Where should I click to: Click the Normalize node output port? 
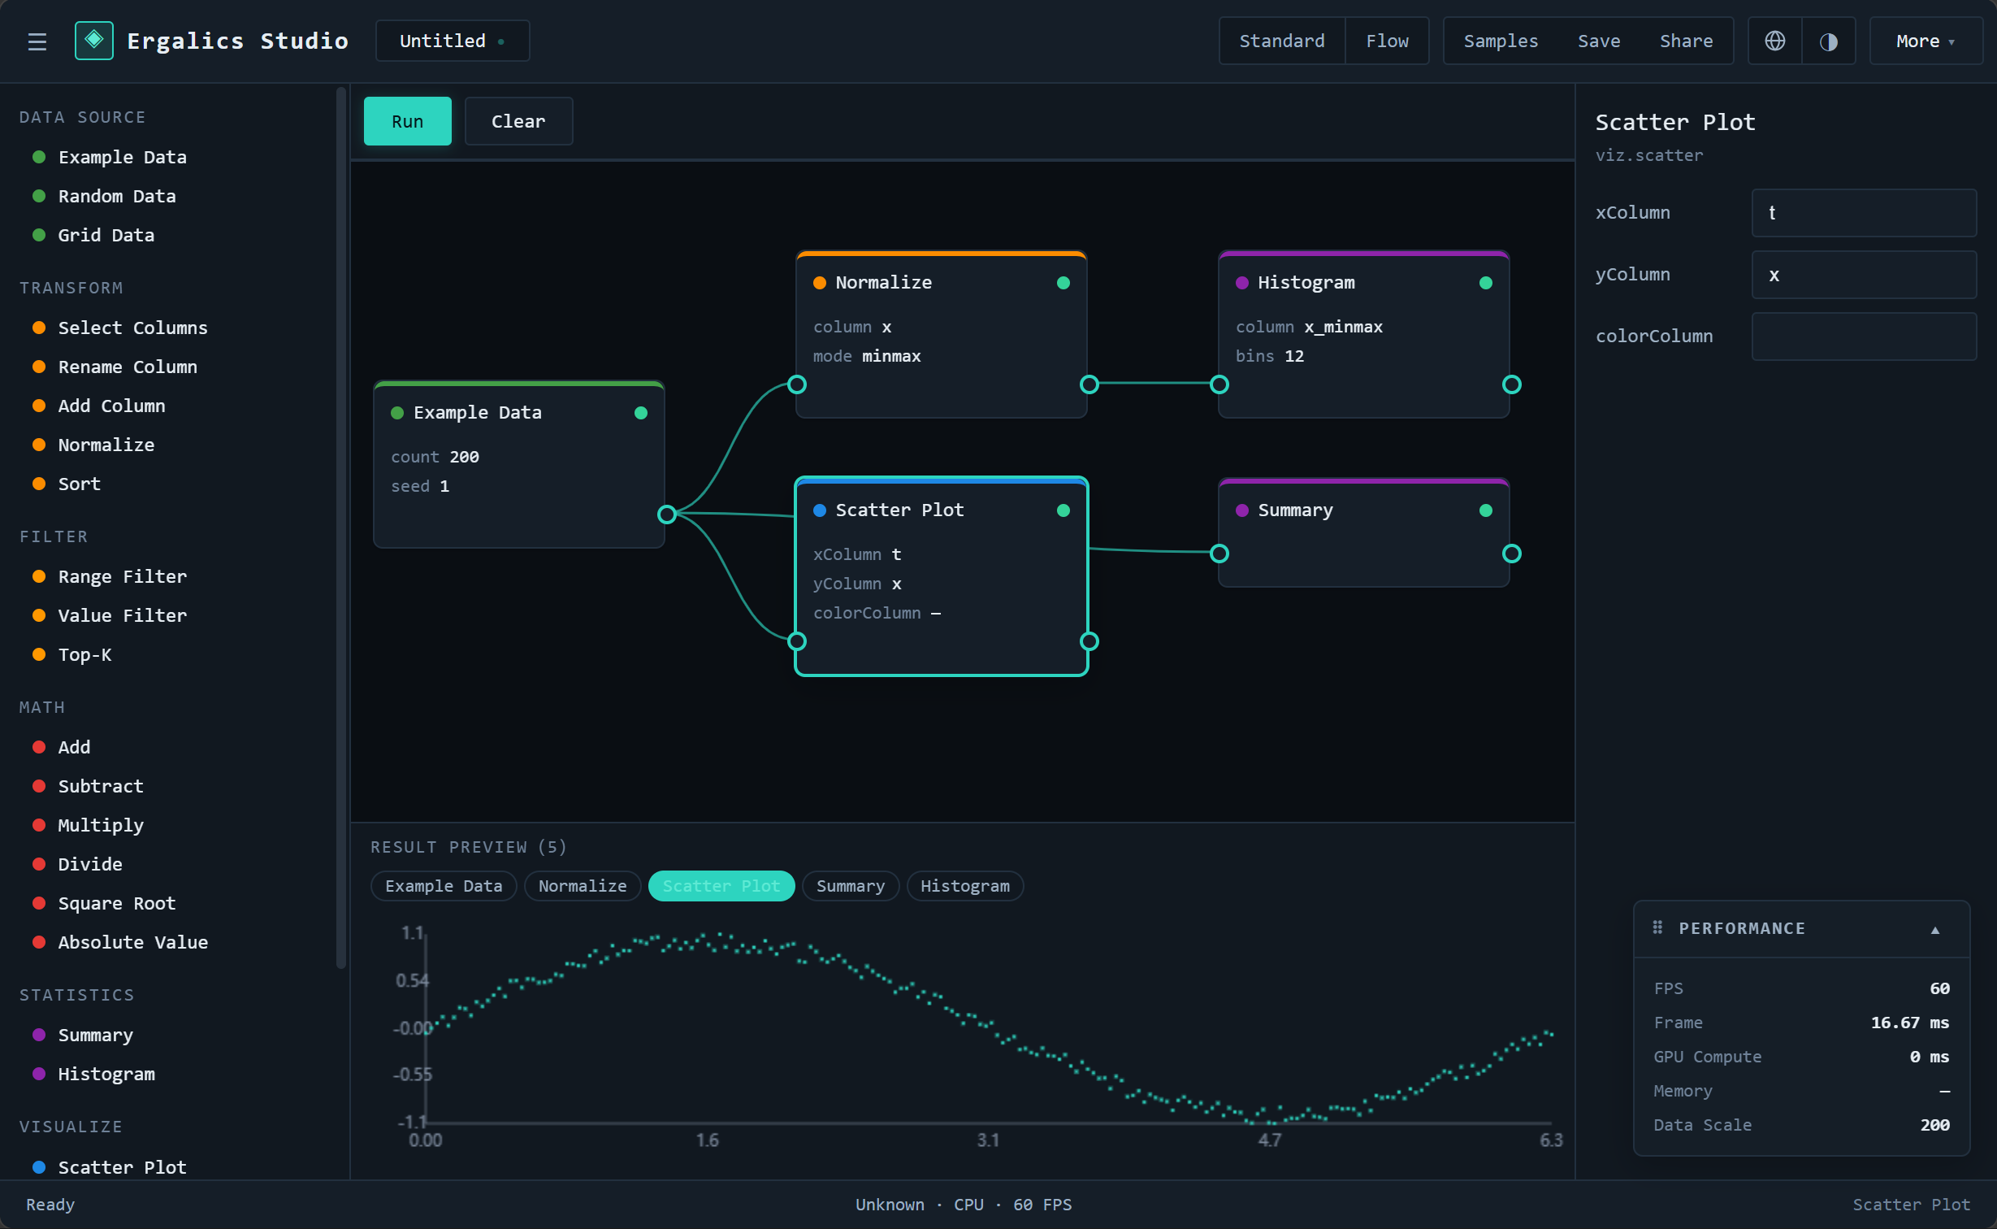coord(1089,384)
